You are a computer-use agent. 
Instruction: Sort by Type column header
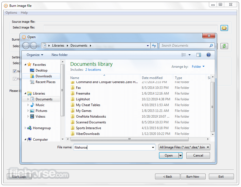click(x=189, y=78)
